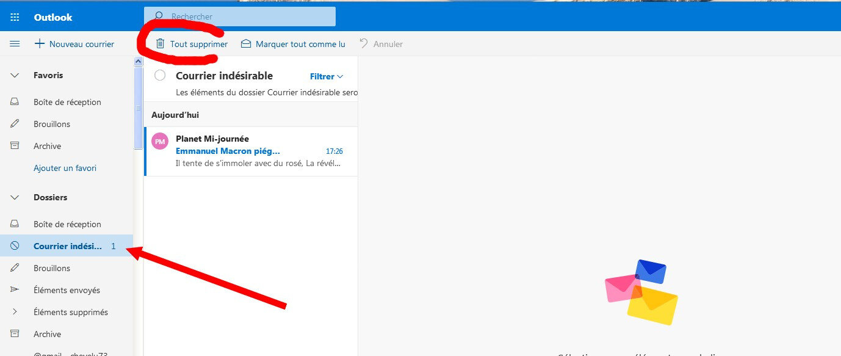Click the pencil icon for Favoris Brouillons
The image size is (841, 356).
coord(15,124)
